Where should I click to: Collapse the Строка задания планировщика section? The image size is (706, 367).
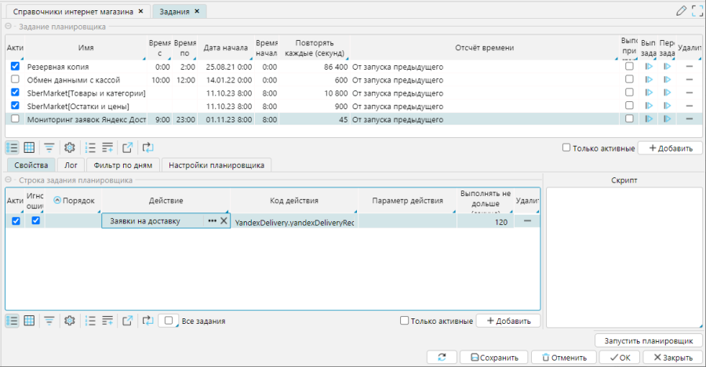coord(8,180)
